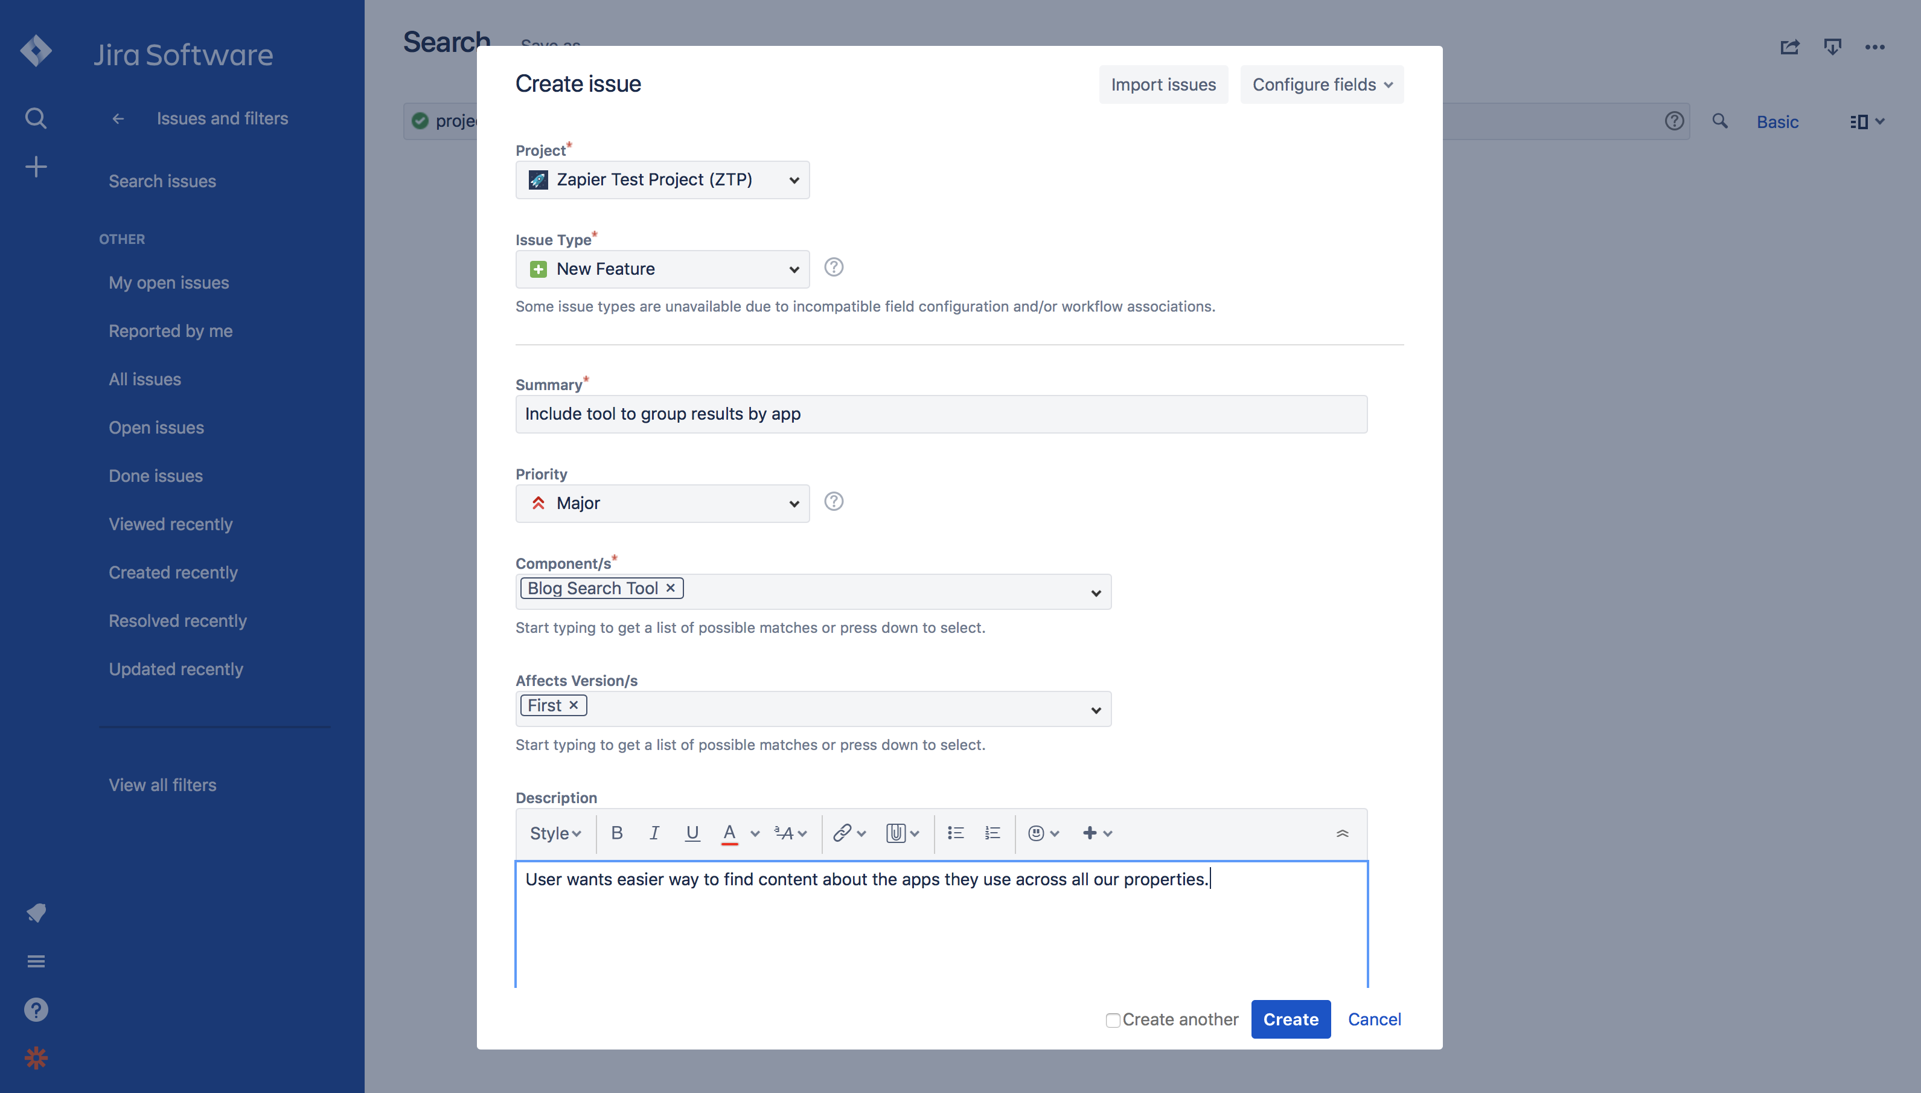1921x1093 pixels.
Task: Select My open issues filter
Action: pos(169,282)
